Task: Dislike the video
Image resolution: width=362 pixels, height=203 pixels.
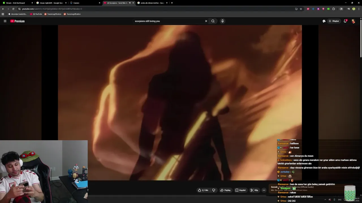Action: click(x=214, y=190)
